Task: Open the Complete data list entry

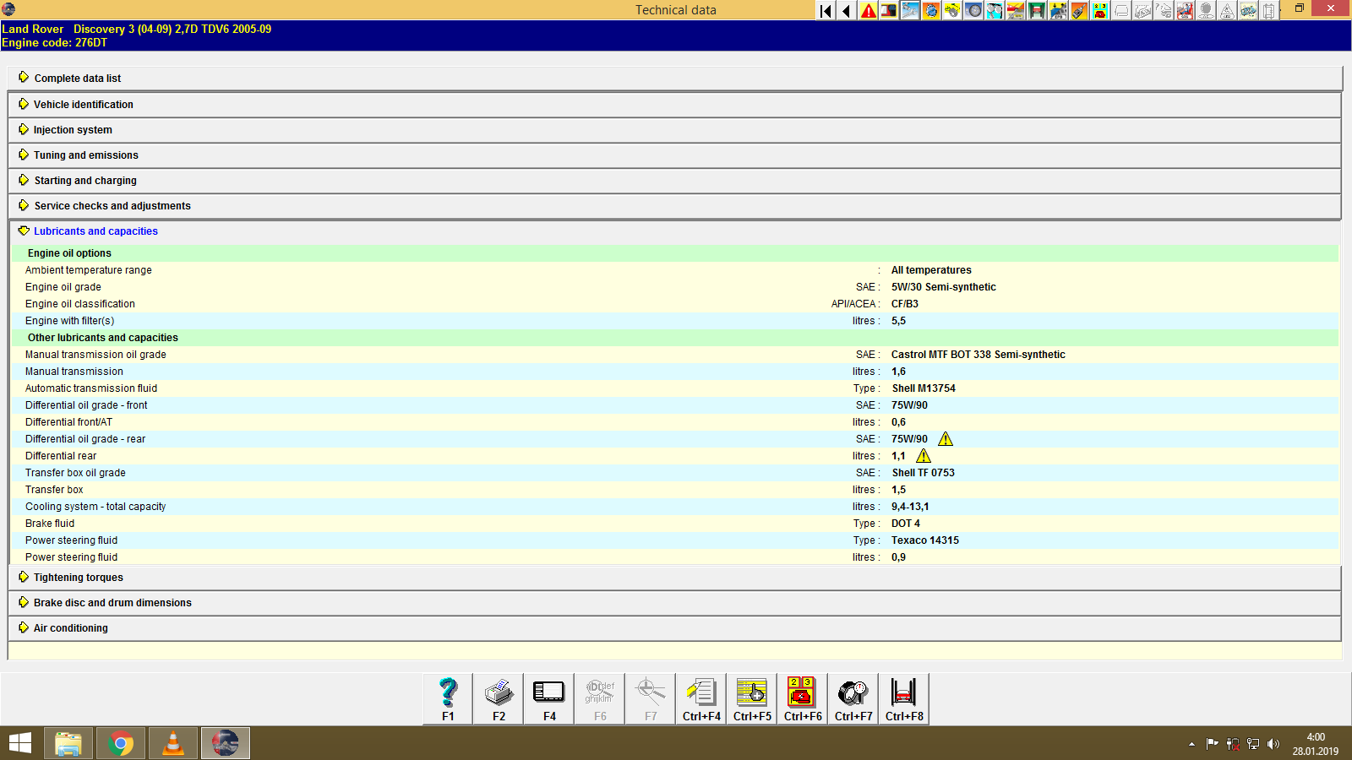Action: click(77, 78)
